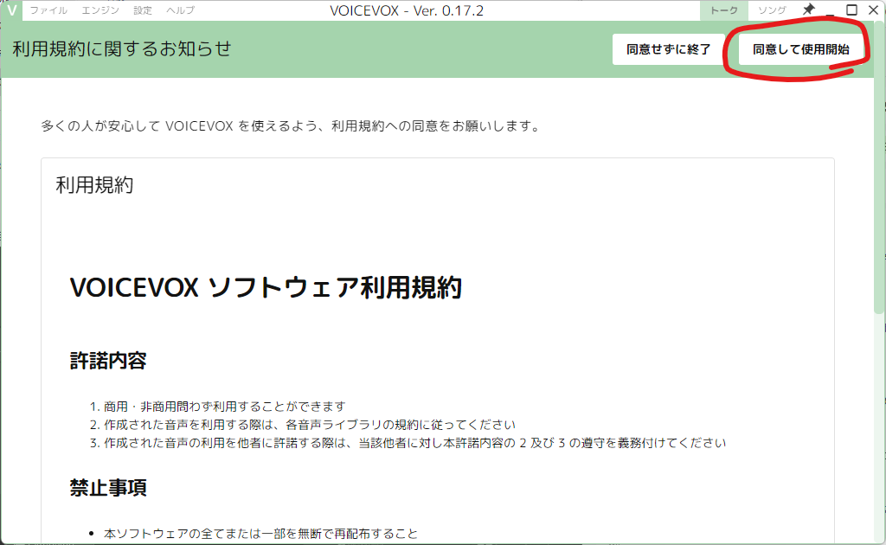Screen dimensions: 886x545
Task: Click the window title VOICEVOX - Ver. 0.17.2
Action: click(x=407, y=10)
